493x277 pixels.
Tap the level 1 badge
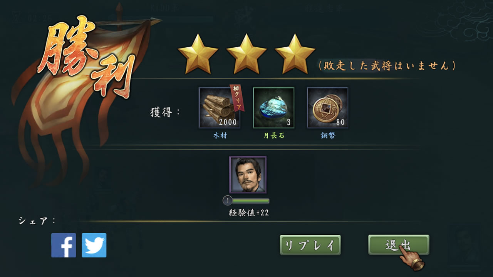pyautogui.click(x=227, y=201)
